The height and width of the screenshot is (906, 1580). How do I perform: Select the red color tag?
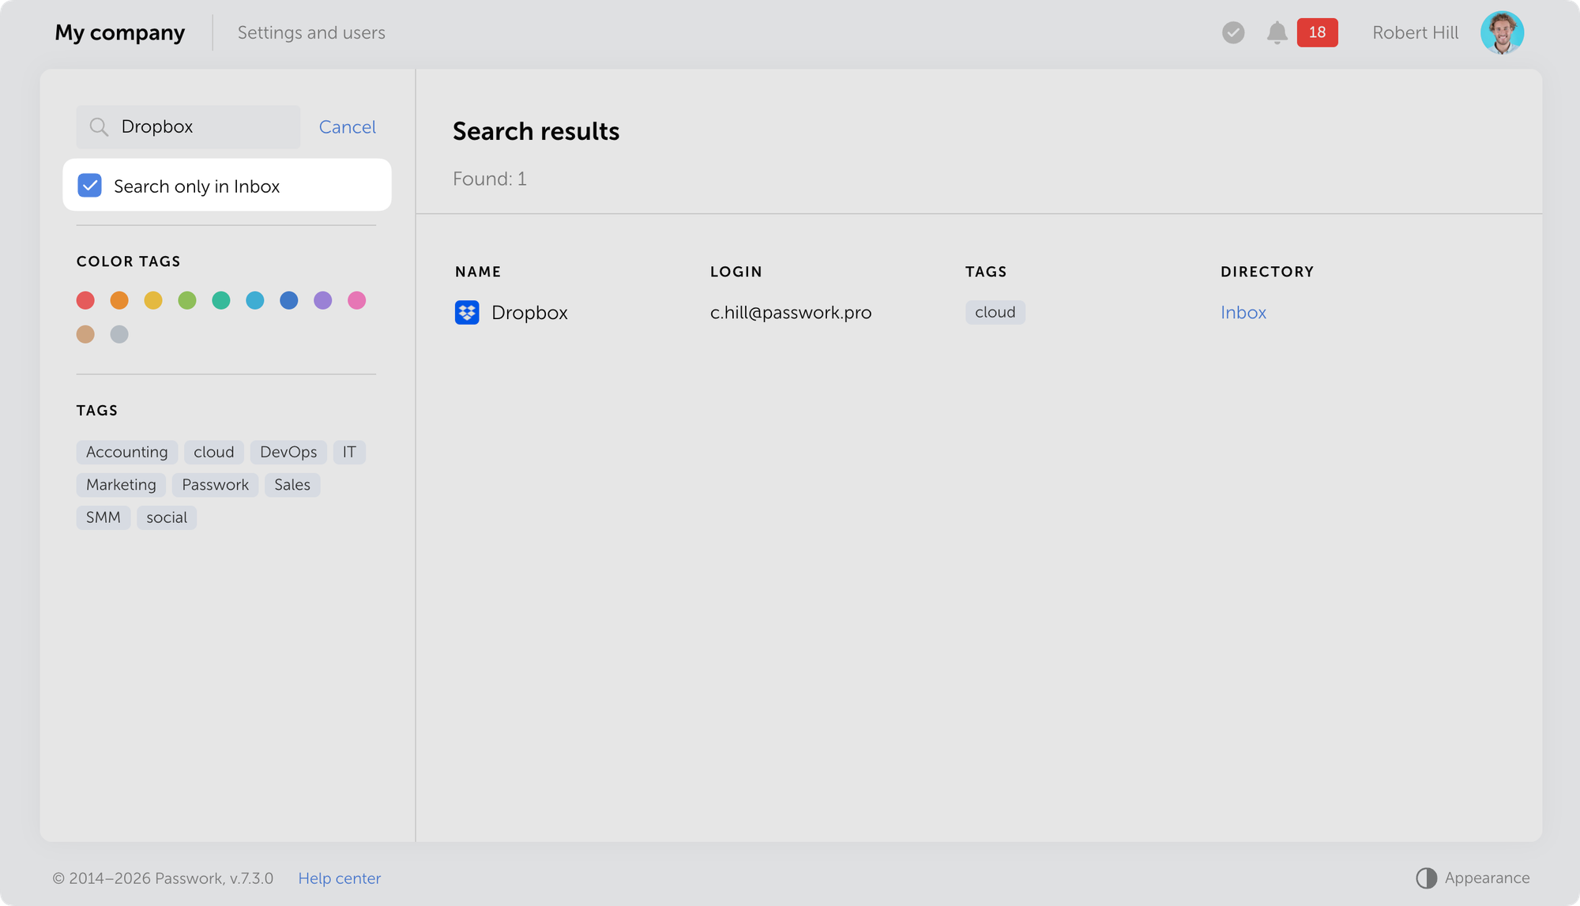coord(85,300)
